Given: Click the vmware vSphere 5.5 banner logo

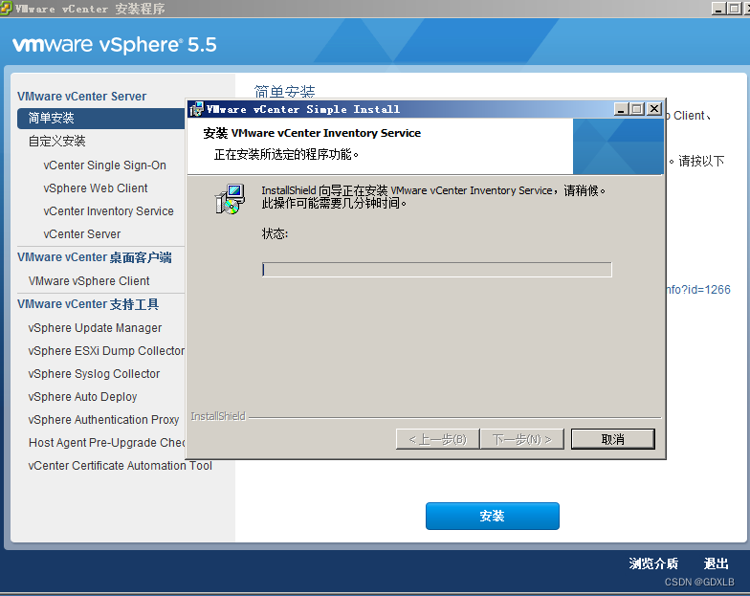Looking at the screenshot, I should (115, 44).
